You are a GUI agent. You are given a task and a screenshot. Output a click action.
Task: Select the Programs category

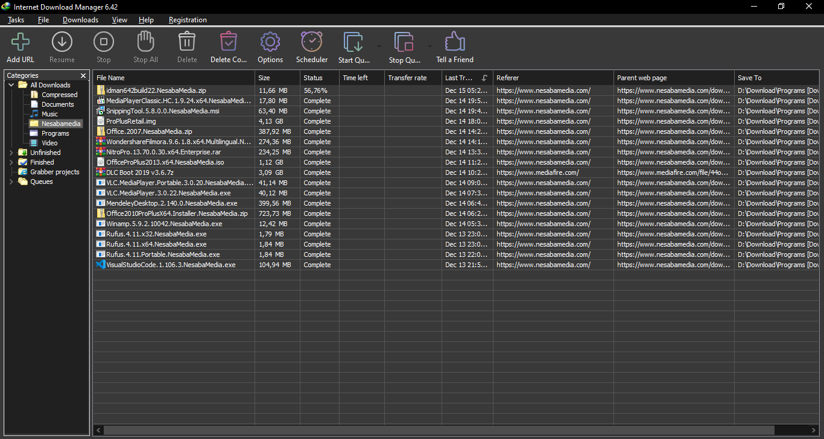[x=49, y=133]
